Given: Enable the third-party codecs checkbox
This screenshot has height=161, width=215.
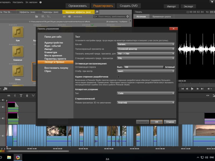Looking at the screenshot, I should click(119, 77).
